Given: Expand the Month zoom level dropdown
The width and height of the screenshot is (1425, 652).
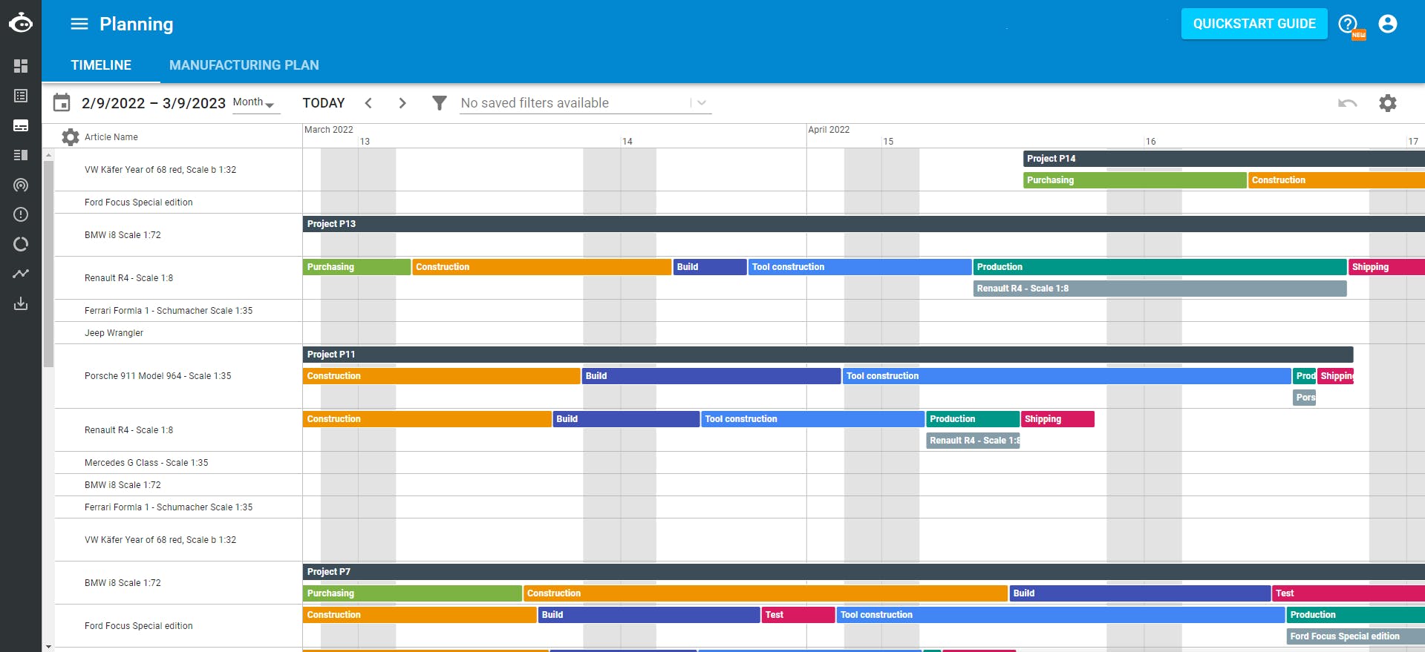Looking at the screenshot, I should pos(254,102).
